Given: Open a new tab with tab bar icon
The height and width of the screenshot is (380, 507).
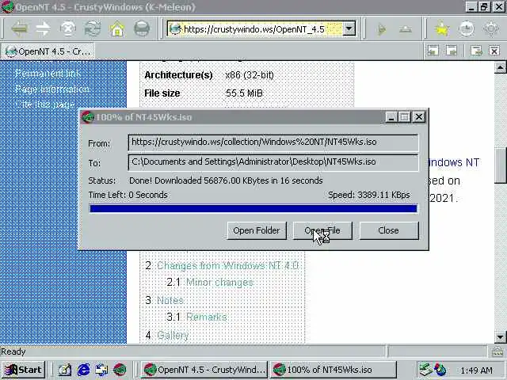Looking at the screenshot, I should point(476,51).
